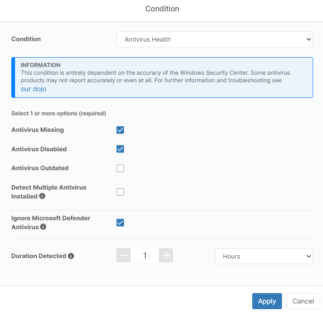The height and width of the screenshot is (312, 323).
Task: Click the Cancel button
Action: coord(303,301)
